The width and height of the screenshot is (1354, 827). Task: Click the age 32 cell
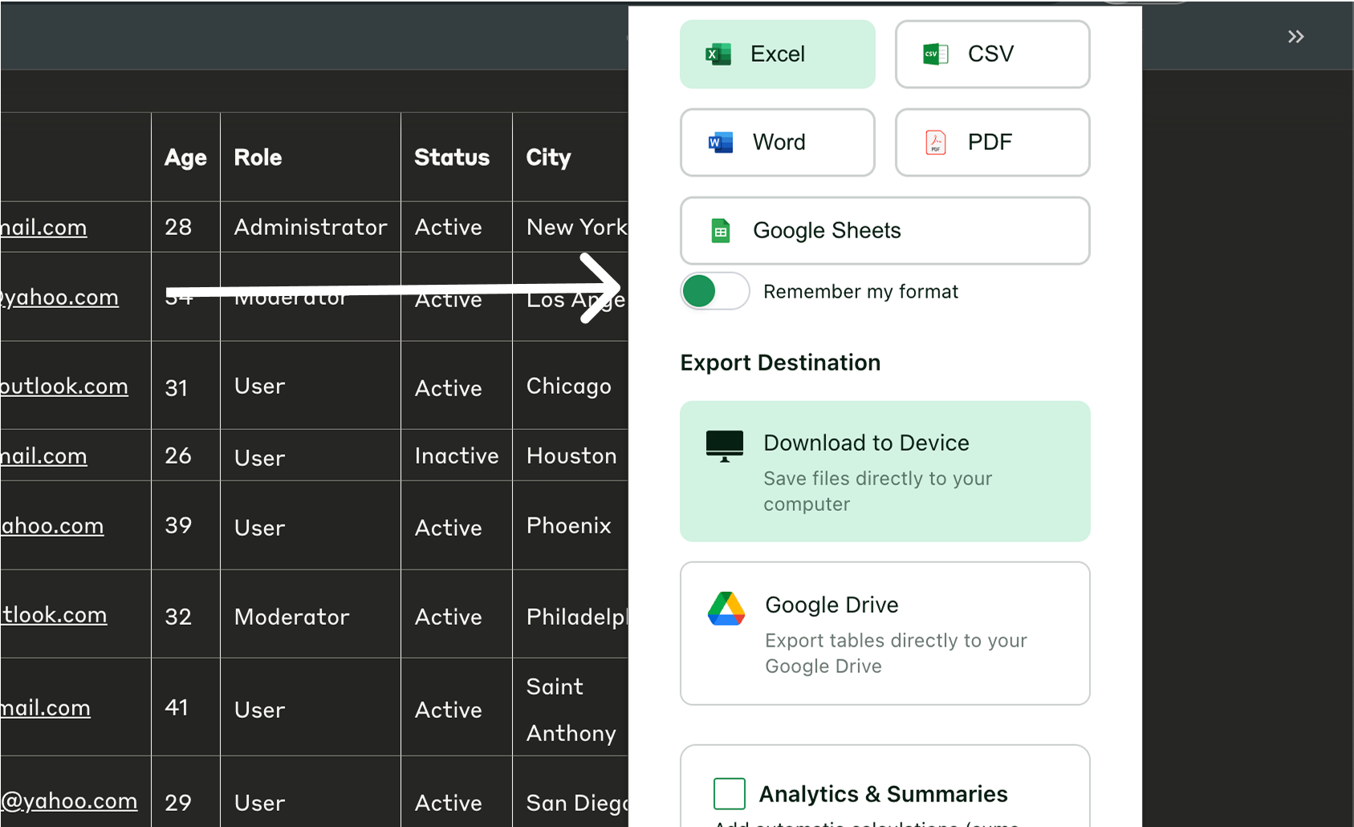pyautogui.click(x=185, y=616)
